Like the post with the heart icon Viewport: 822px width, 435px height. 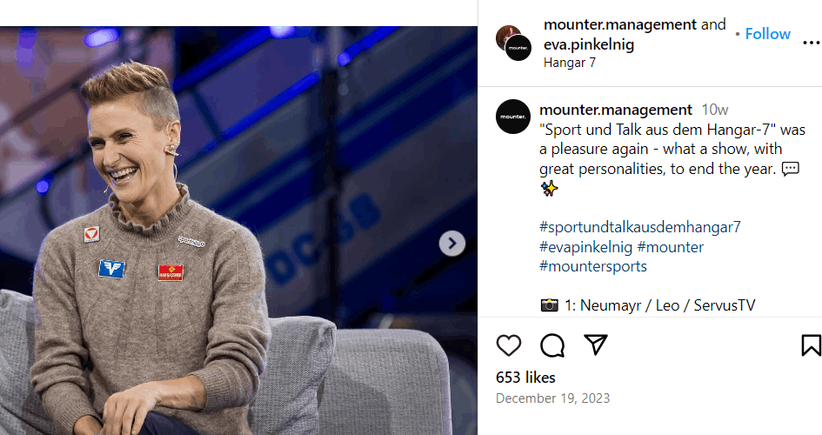(509, 345)
